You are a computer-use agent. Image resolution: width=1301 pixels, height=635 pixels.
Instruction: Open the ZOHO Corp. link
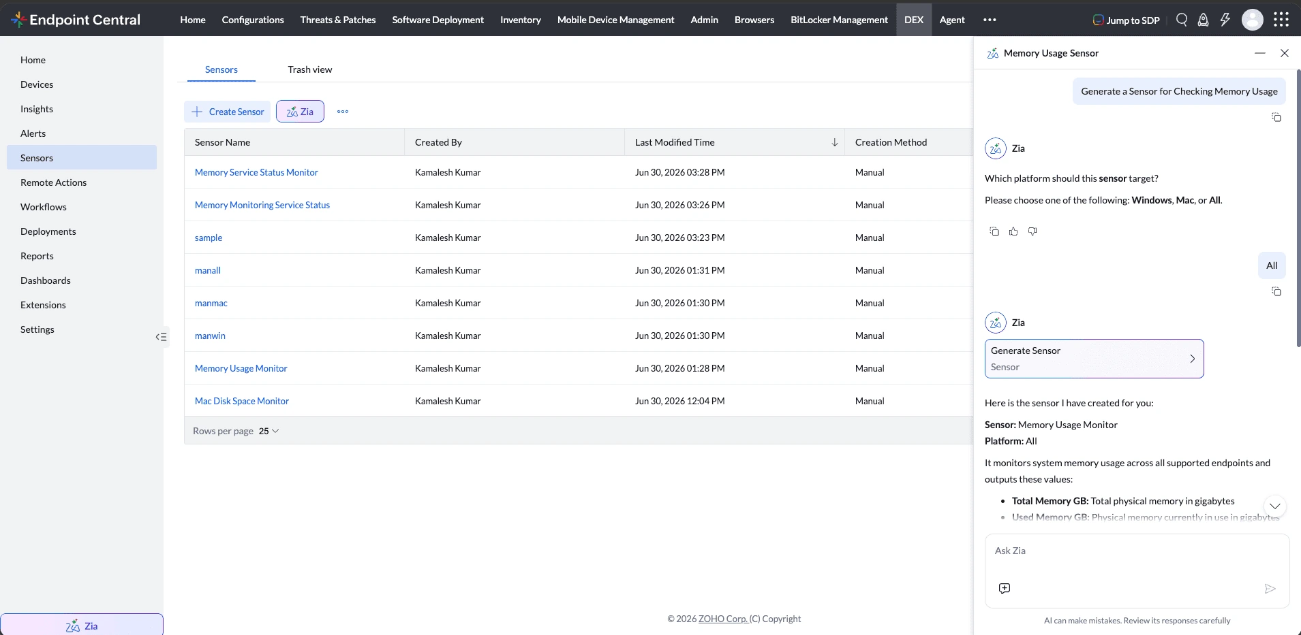pos(723,619)
